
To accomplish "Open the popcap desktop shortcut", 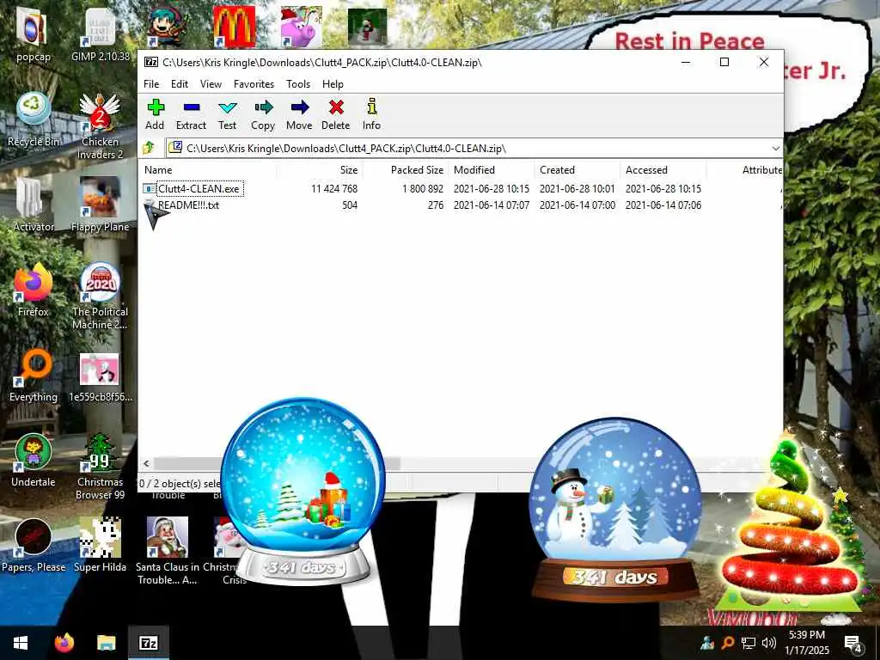I will click(x=34, y=34).
